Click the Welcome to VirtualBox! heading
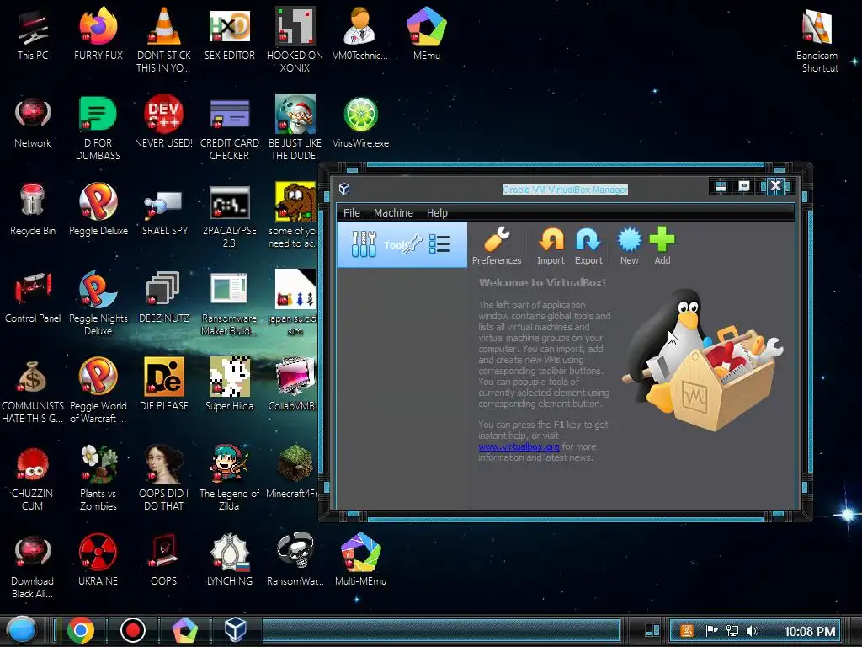The height and width of the screenshot is (647, 862). coord(542,283)
